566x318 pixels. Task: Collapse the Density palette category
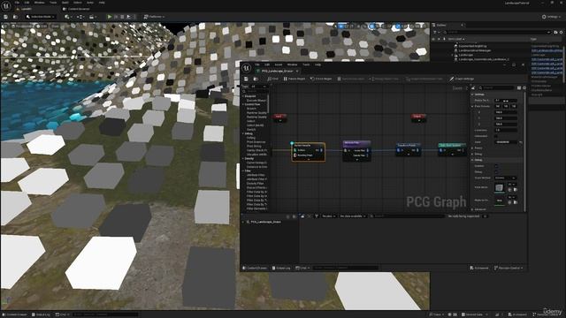[x=243, y=159]
